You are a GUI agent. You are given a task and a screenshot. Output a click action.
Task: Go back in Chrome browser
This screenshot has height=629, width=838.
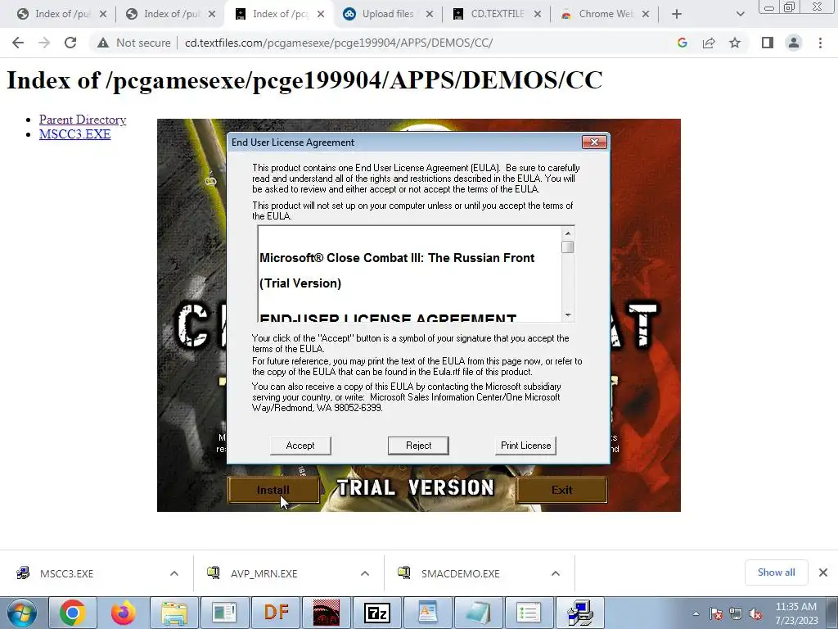tap(18, 43)
